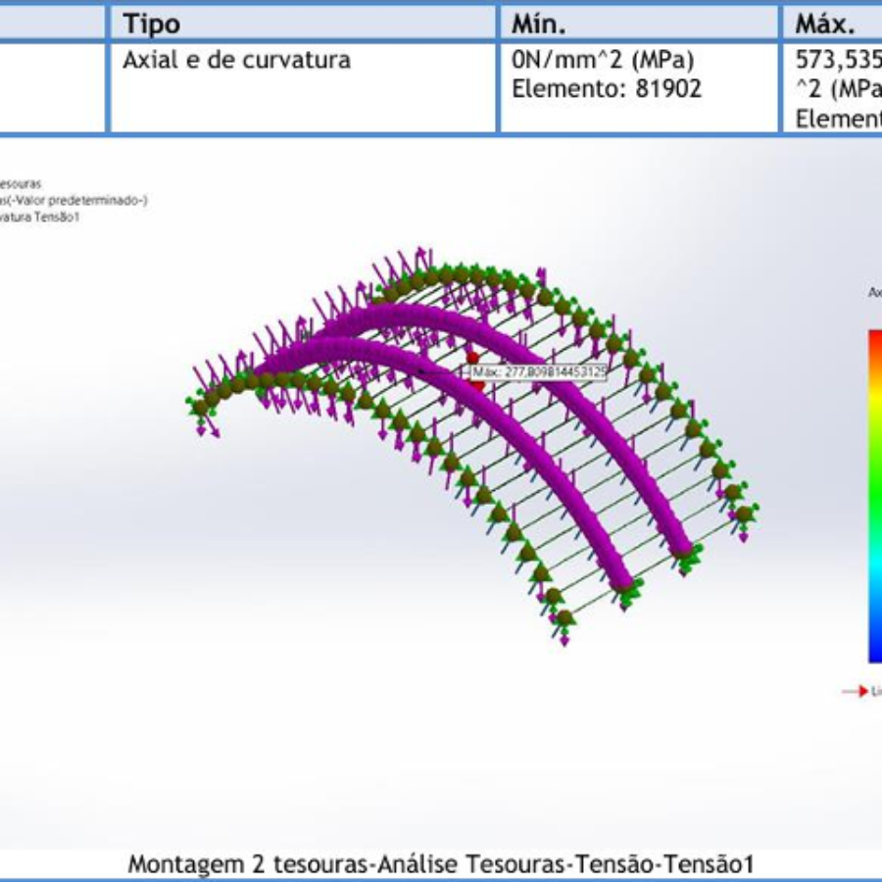Click the Máx: 277,809814453125 callout label
The height and width of the screenshot is (882, 882).
(539, 372)
